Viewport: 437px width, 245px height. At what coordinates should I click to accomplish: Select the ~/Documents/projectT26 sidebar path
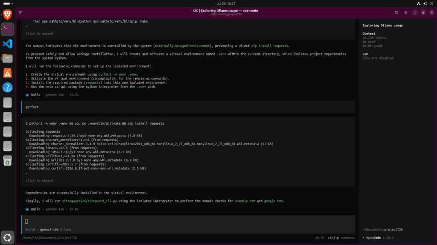click(382, 230)
